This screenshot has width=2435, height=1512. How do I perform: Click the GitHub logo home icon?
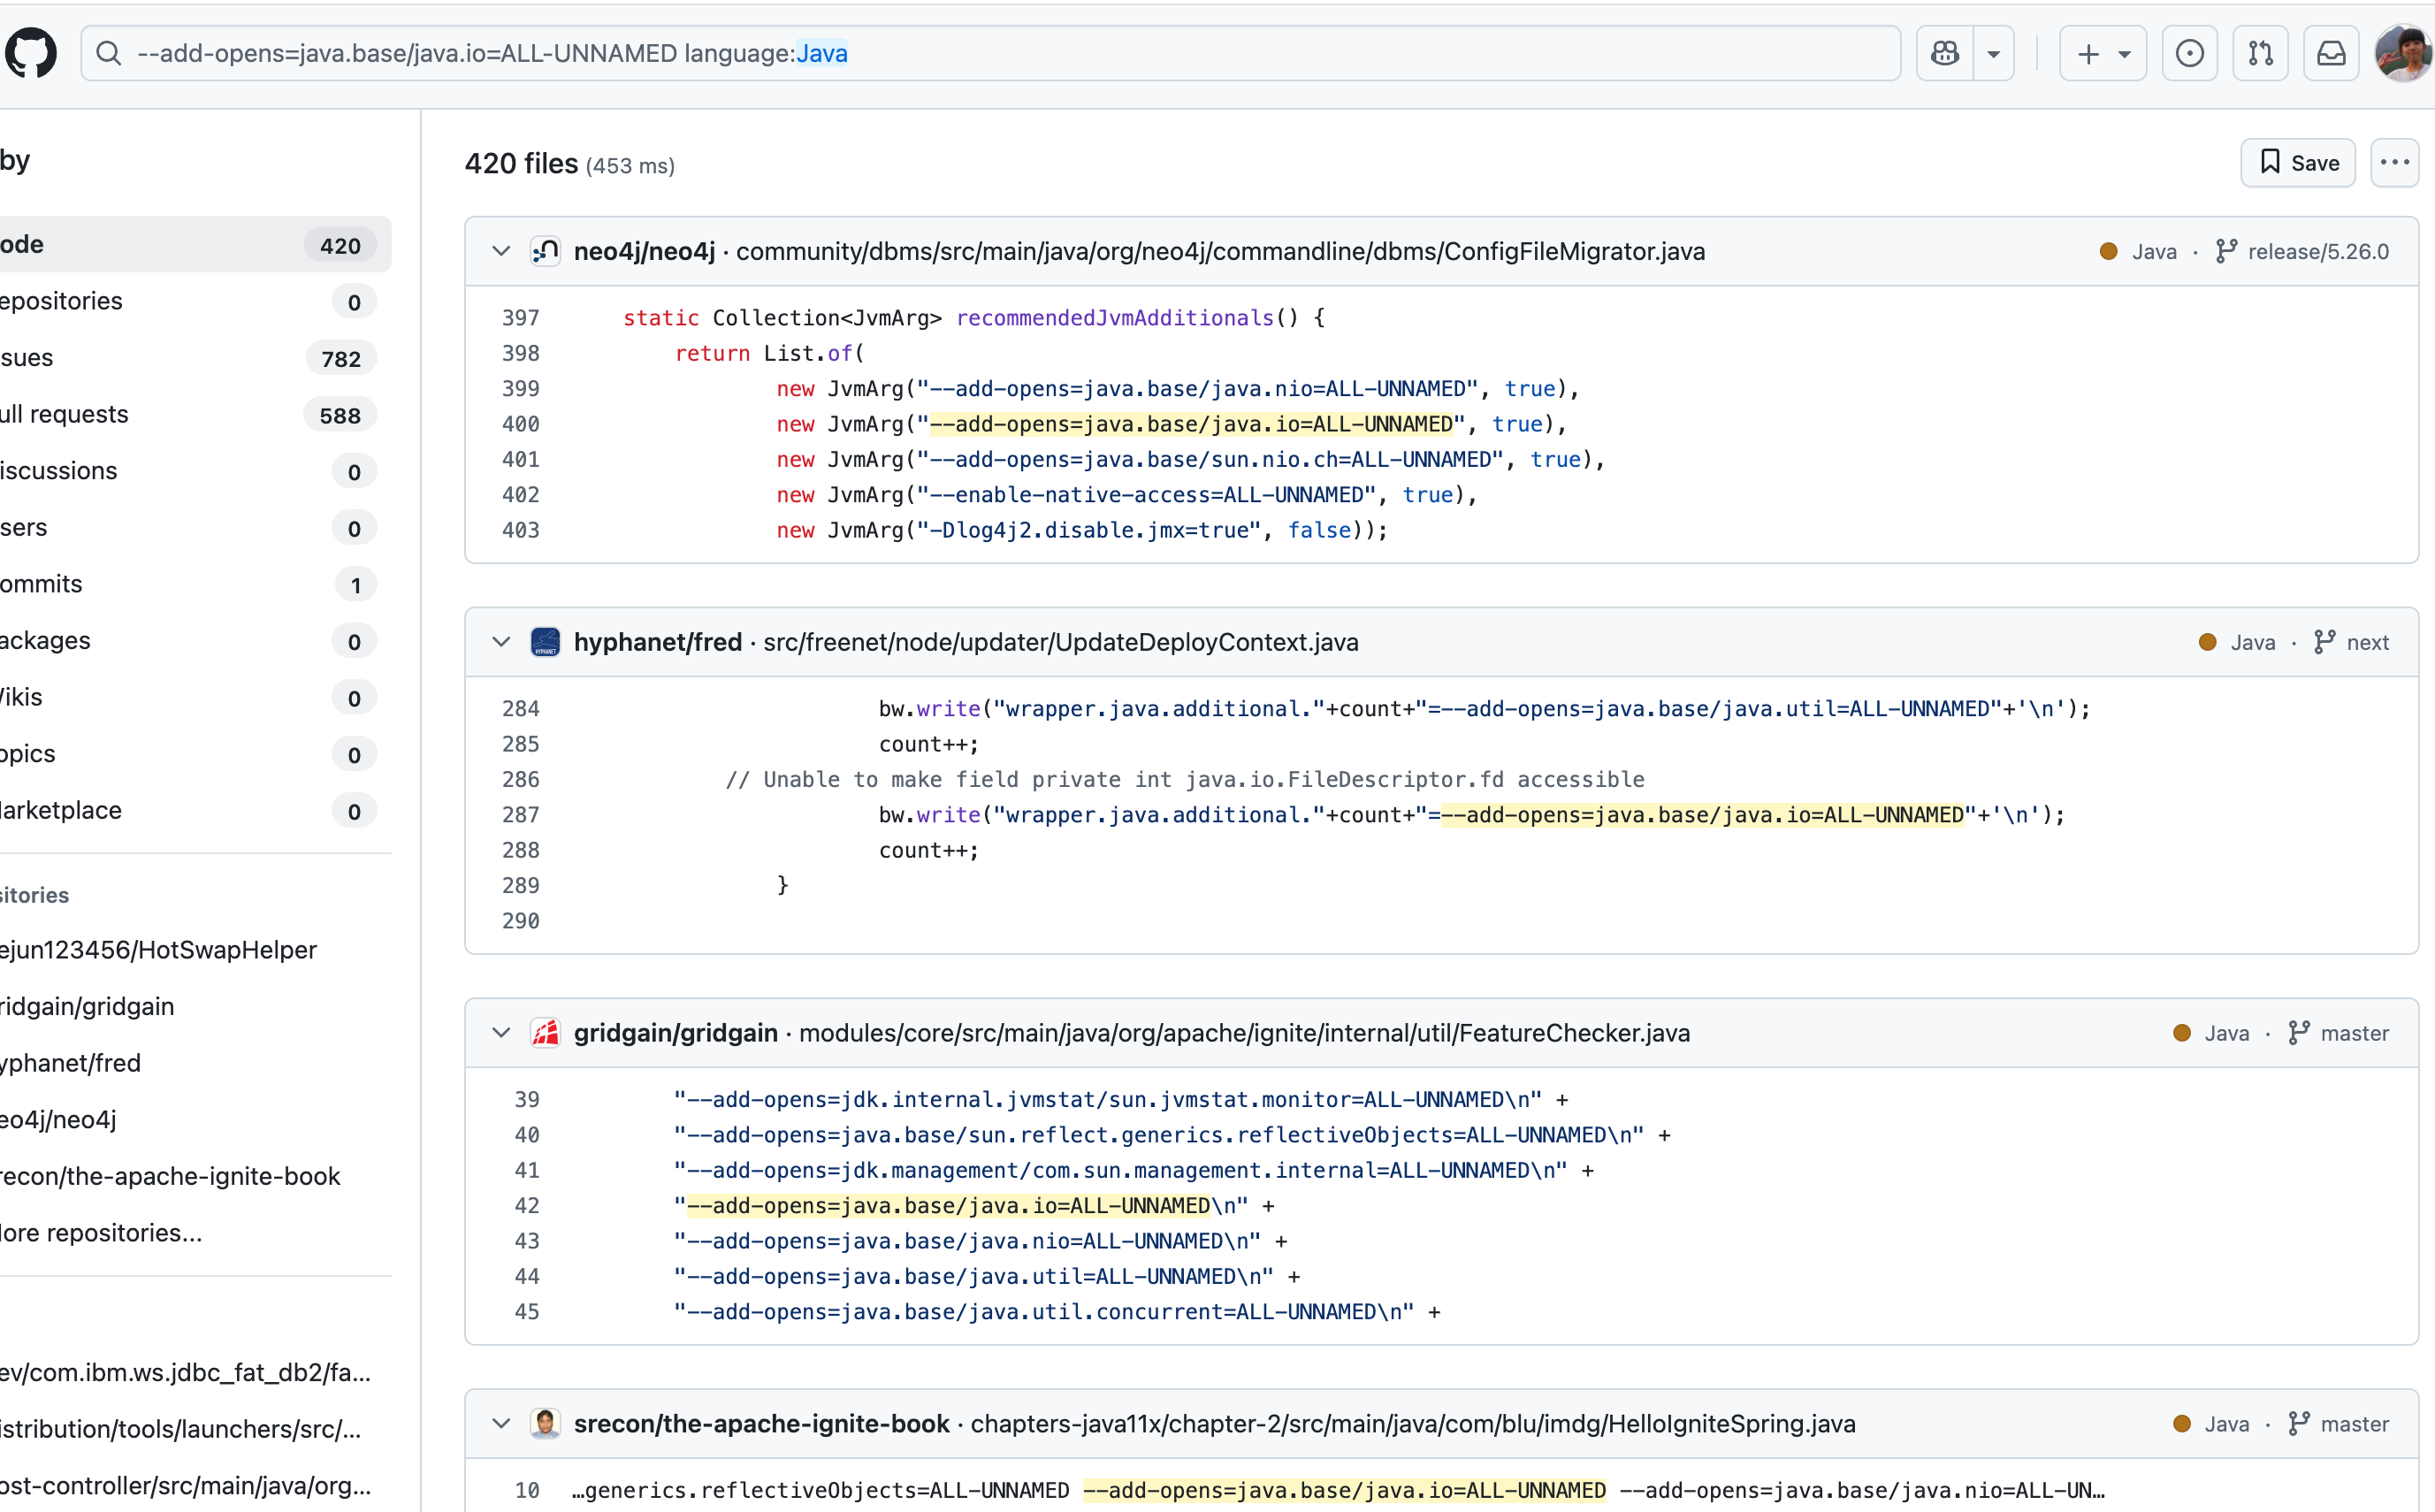click(x=30, y=53)
